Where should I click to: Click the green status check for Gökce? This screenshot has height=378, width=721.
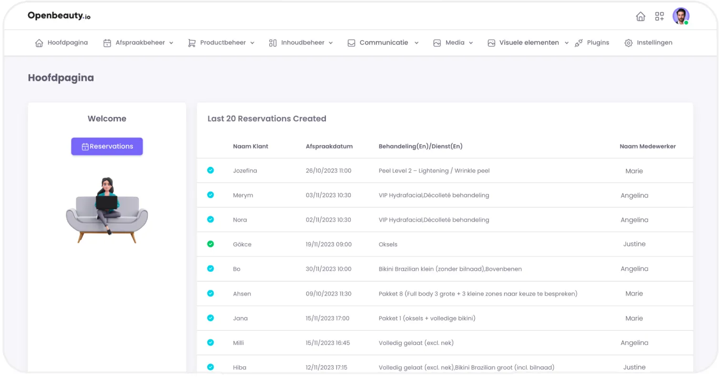point(211,244)
